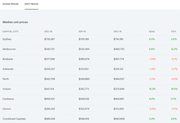Select the Canberra row label
The image size is (180, 123).
[8, 99]
